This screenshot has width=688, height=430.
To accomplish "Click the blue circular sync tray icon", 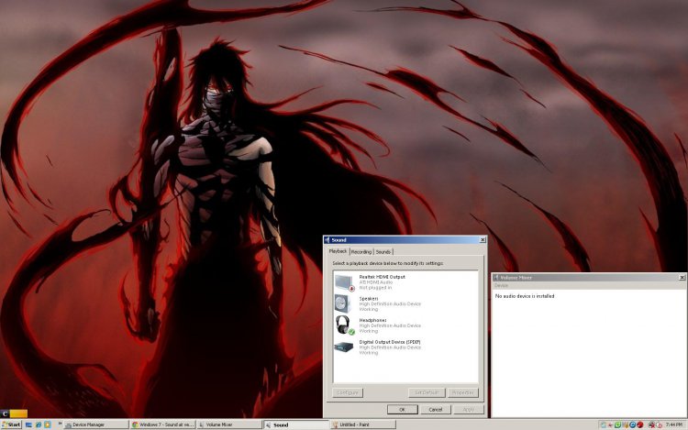I will click(633, 424).
